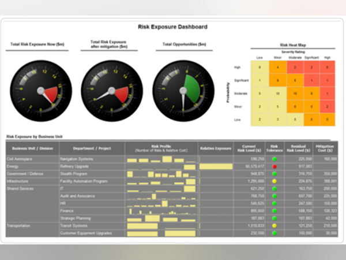Click the Risk Exposure Dashboard title
Viewport: 346px width, 260px height.
172,27
